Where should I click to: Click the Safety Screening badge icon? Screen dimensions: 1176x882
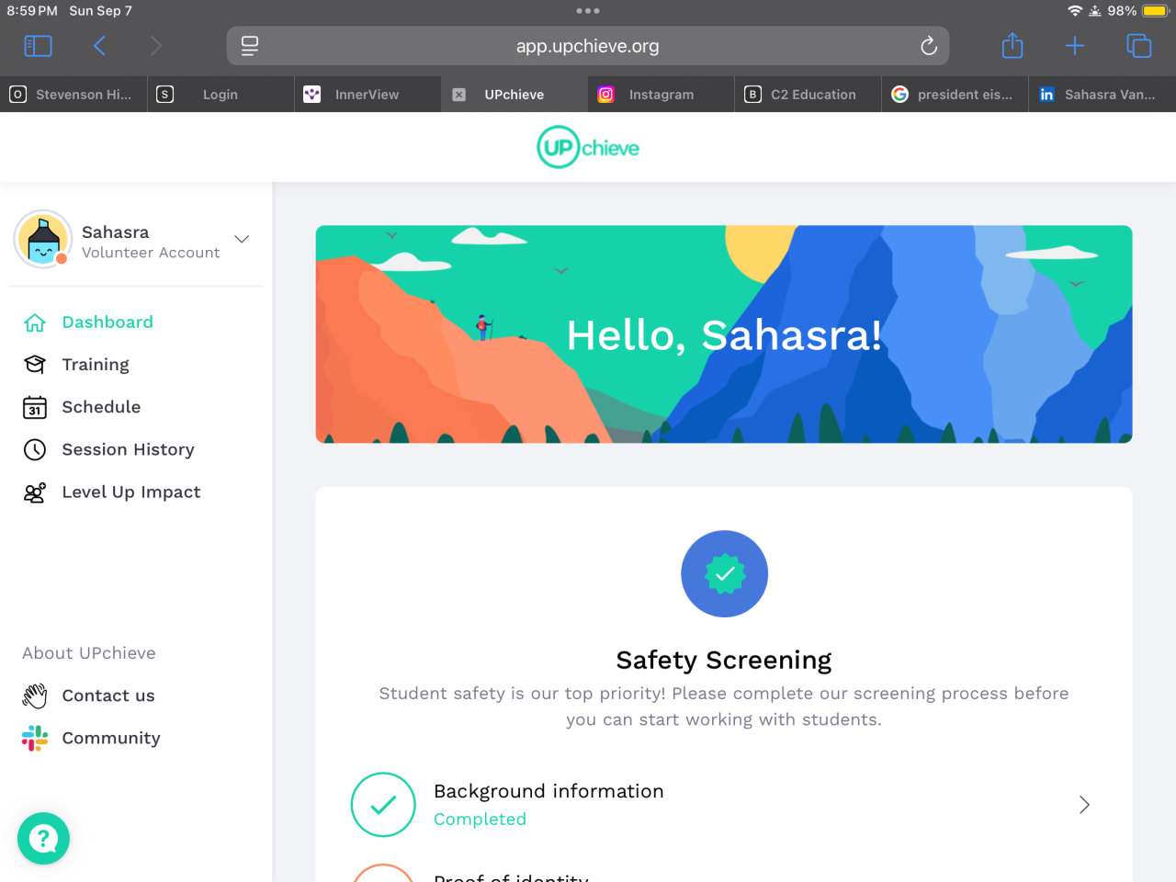click(x=724, y=574)
